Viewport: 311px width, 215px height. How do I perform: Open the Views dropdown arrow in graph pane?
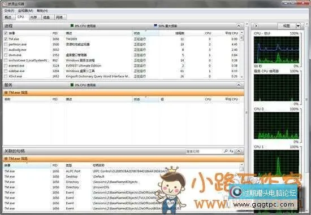298,26
